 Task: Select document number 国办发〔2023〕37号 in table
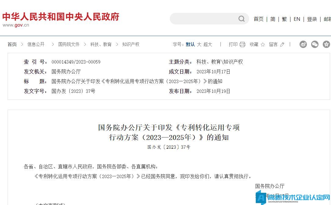[74, 91]
